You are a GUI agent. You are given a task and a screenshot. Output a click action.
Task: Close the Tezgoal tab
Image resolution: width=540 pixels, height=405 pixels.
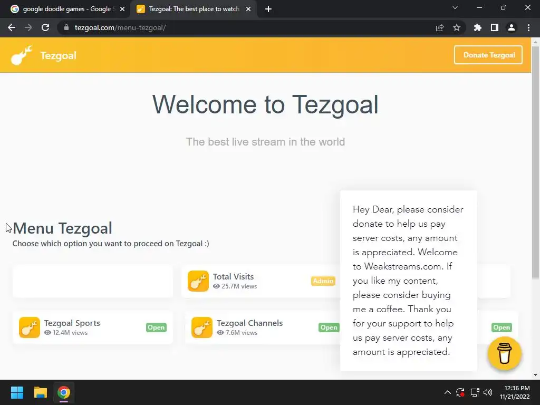coord(248,9)
